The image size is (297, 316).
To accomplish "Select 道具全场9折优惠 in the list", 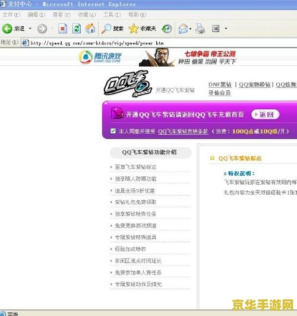I will [135, 191].
